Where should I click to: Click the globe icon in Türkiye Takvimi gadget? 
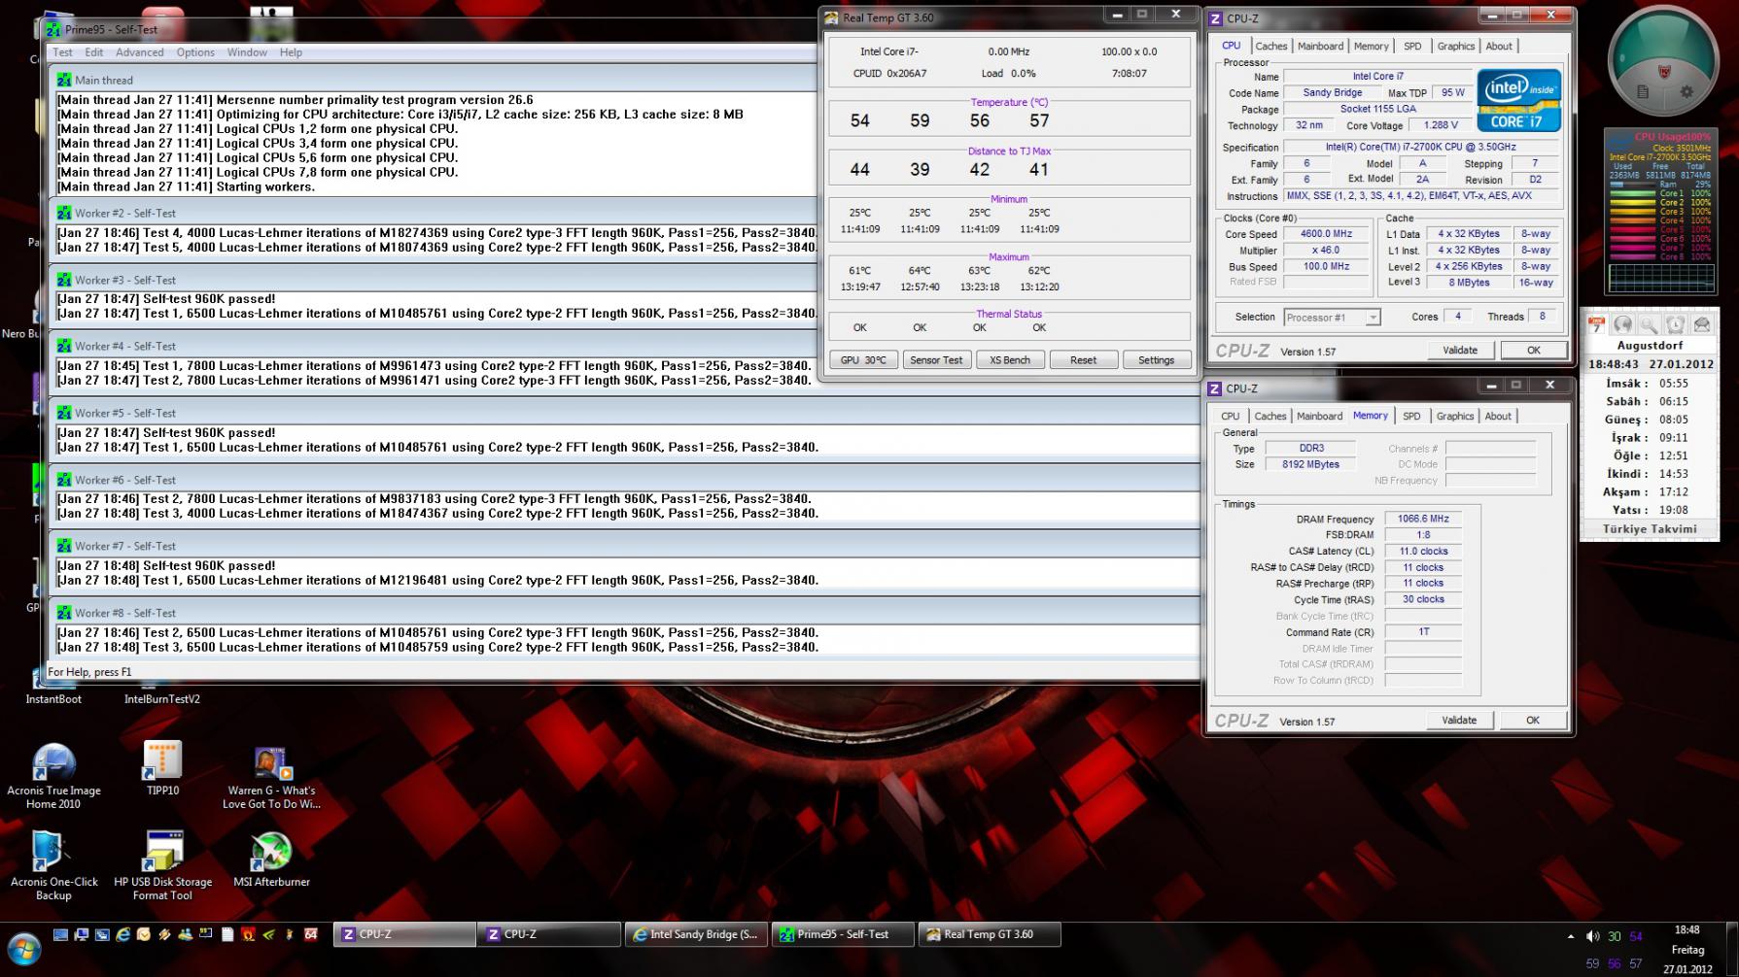pyautogui.click(x=1622, y=324)
